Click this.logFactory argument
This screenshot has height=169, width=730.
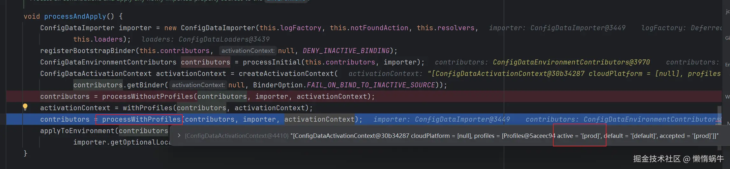(x=290, y=28)
